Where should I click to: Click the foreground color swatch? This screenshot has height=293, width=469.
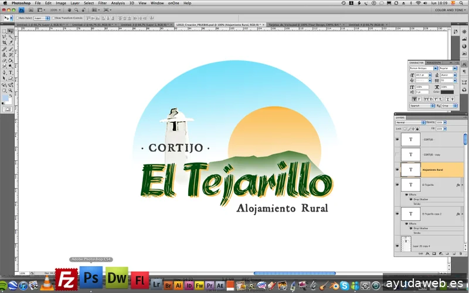[5, 98]
